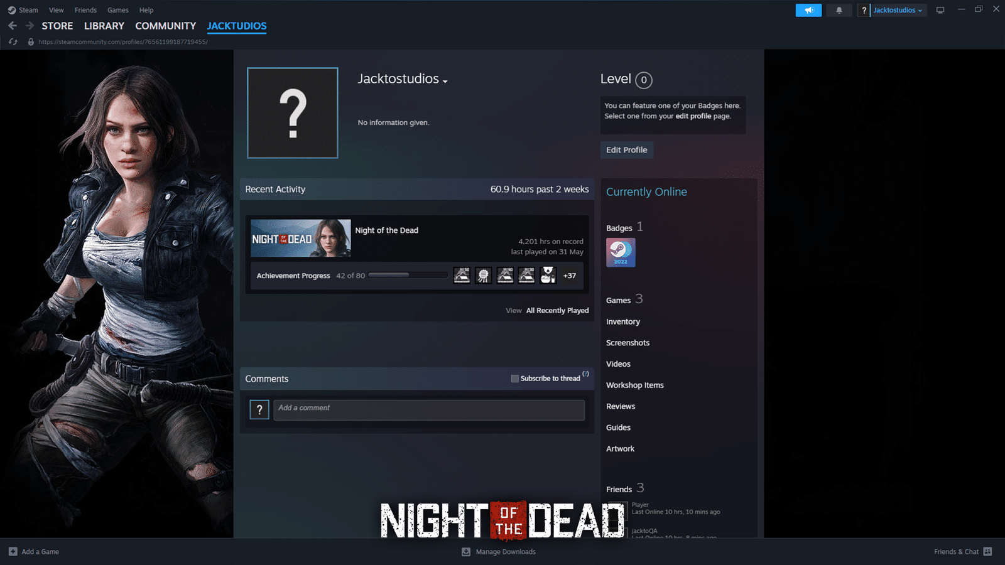View the +37 more achievements
The height and width of the screenshot is (565, 1005).
point(570,276)
